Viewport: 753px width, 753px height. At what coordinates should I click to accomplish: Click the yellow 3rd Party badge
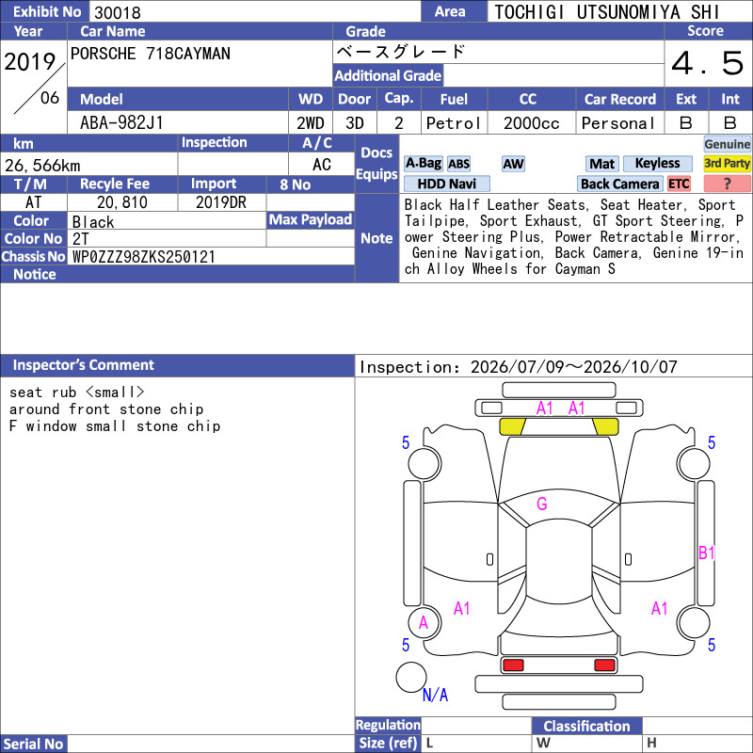(x=727, y=163)
